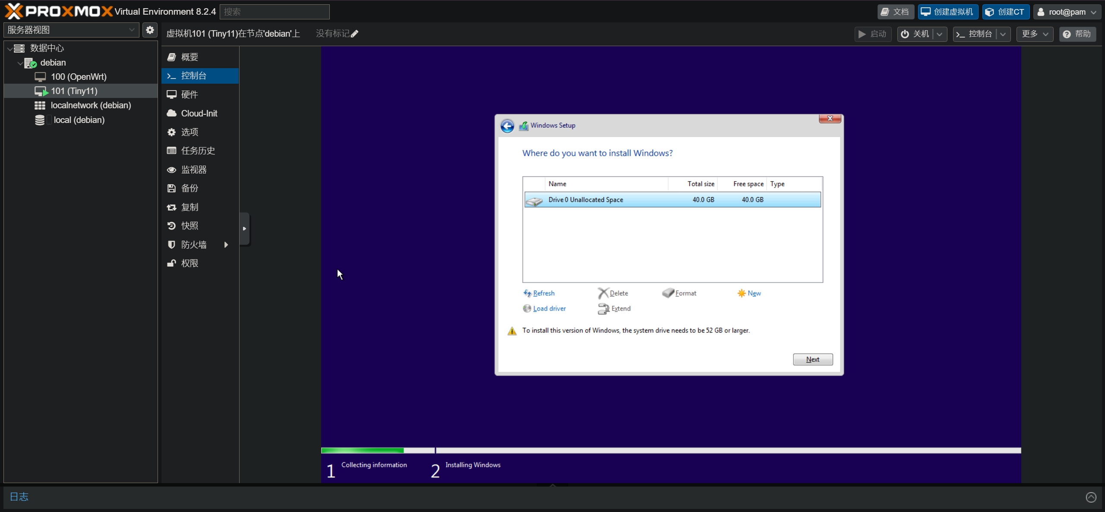
Task: Click the 关机 shutdown button
Action: (x=915, y=34)
